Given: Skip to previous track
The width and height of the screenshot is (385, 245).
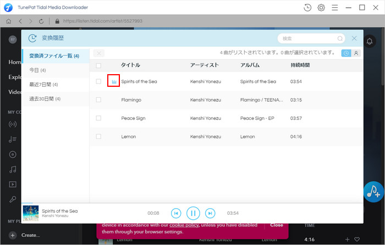Looking at the screenshot, I should coord(176,213).
